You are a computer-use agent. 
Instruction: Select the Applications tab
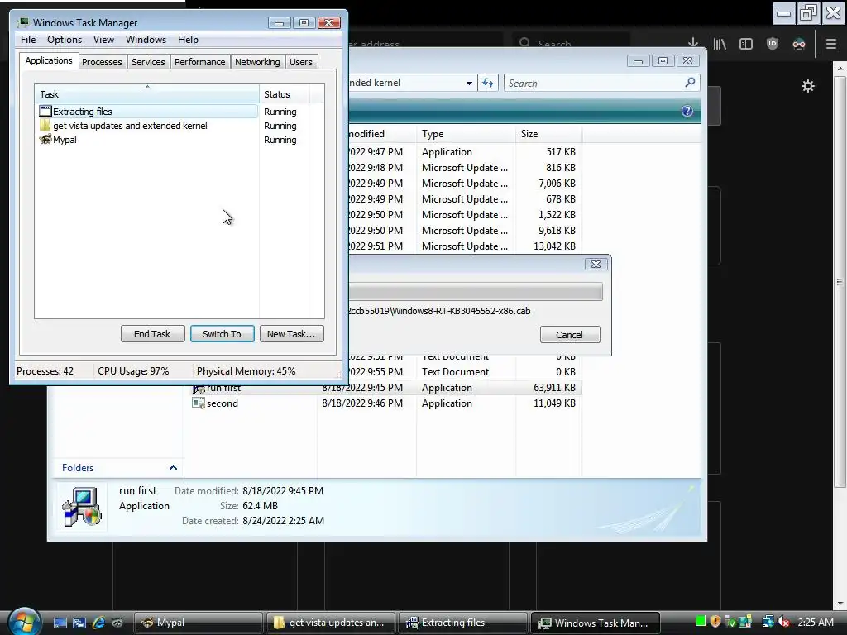click(x=49, y=60)
